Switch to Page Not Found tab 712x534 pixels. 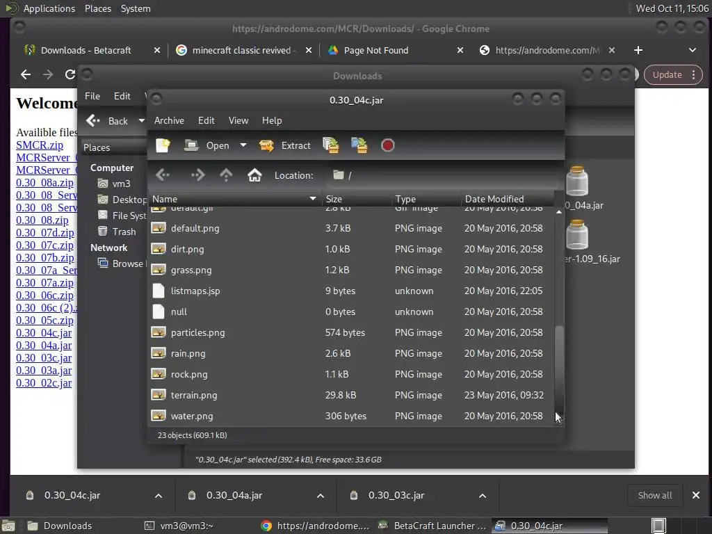pyautogui.click(x=376, y=50)
